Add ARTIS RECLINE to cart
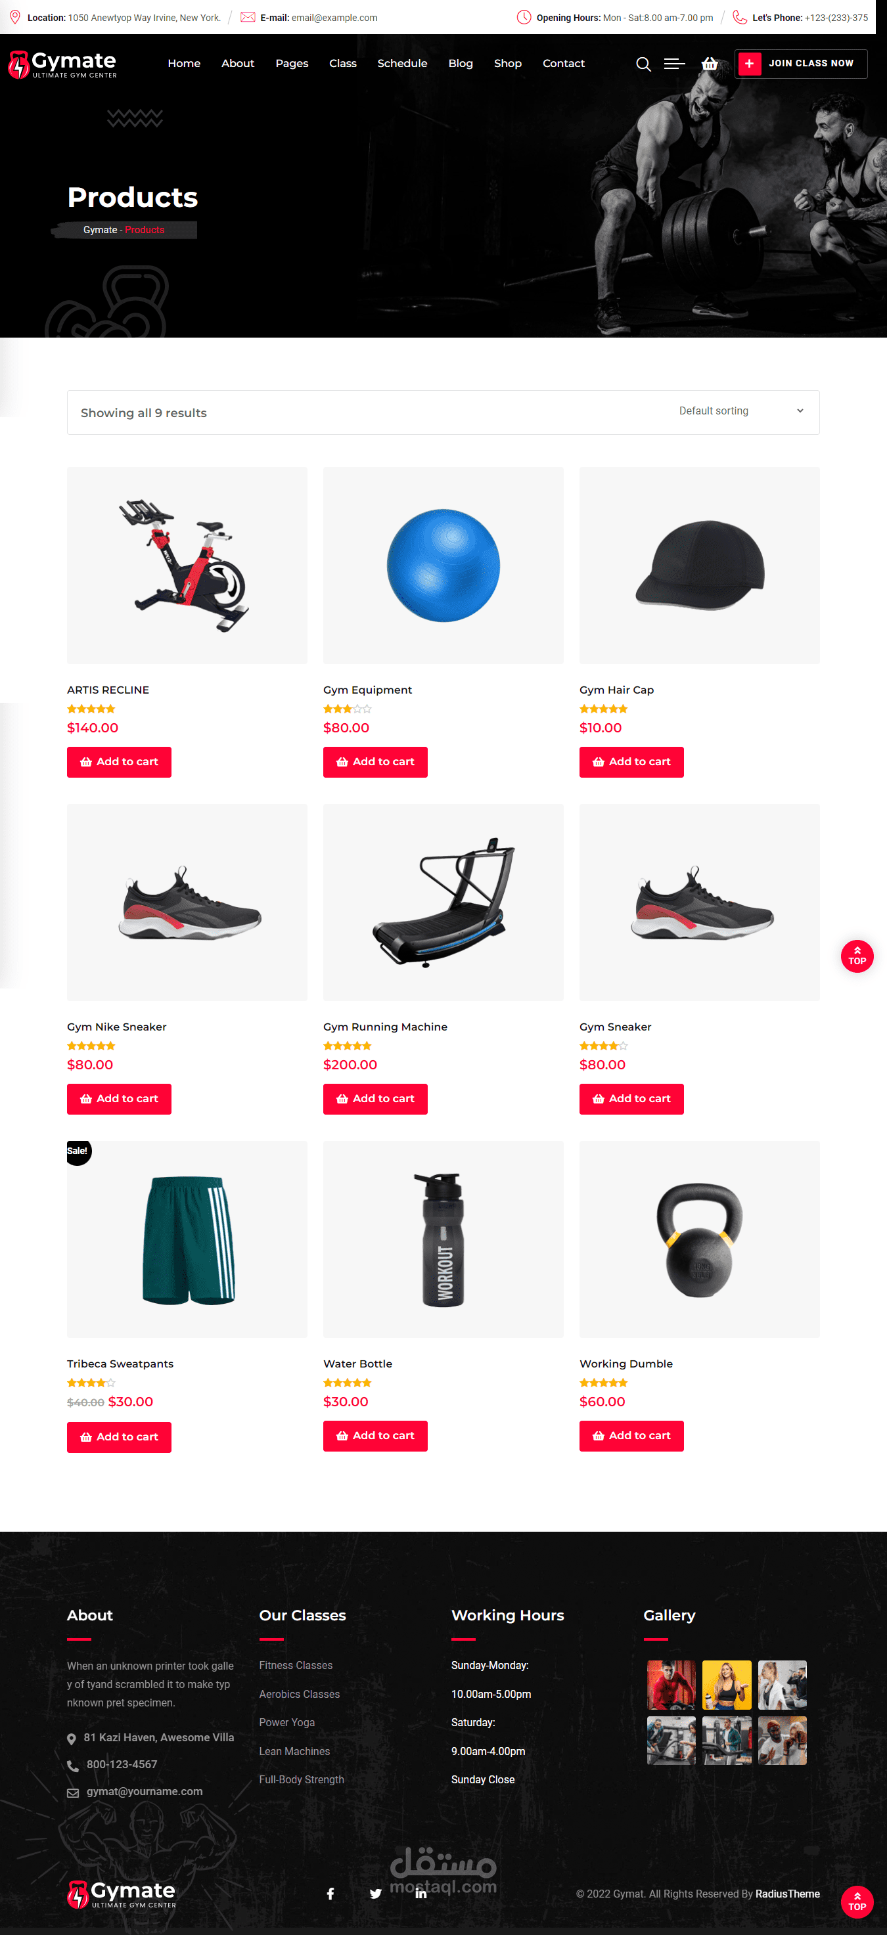Viewport: 887px width, 1935px height. point(119,762)
